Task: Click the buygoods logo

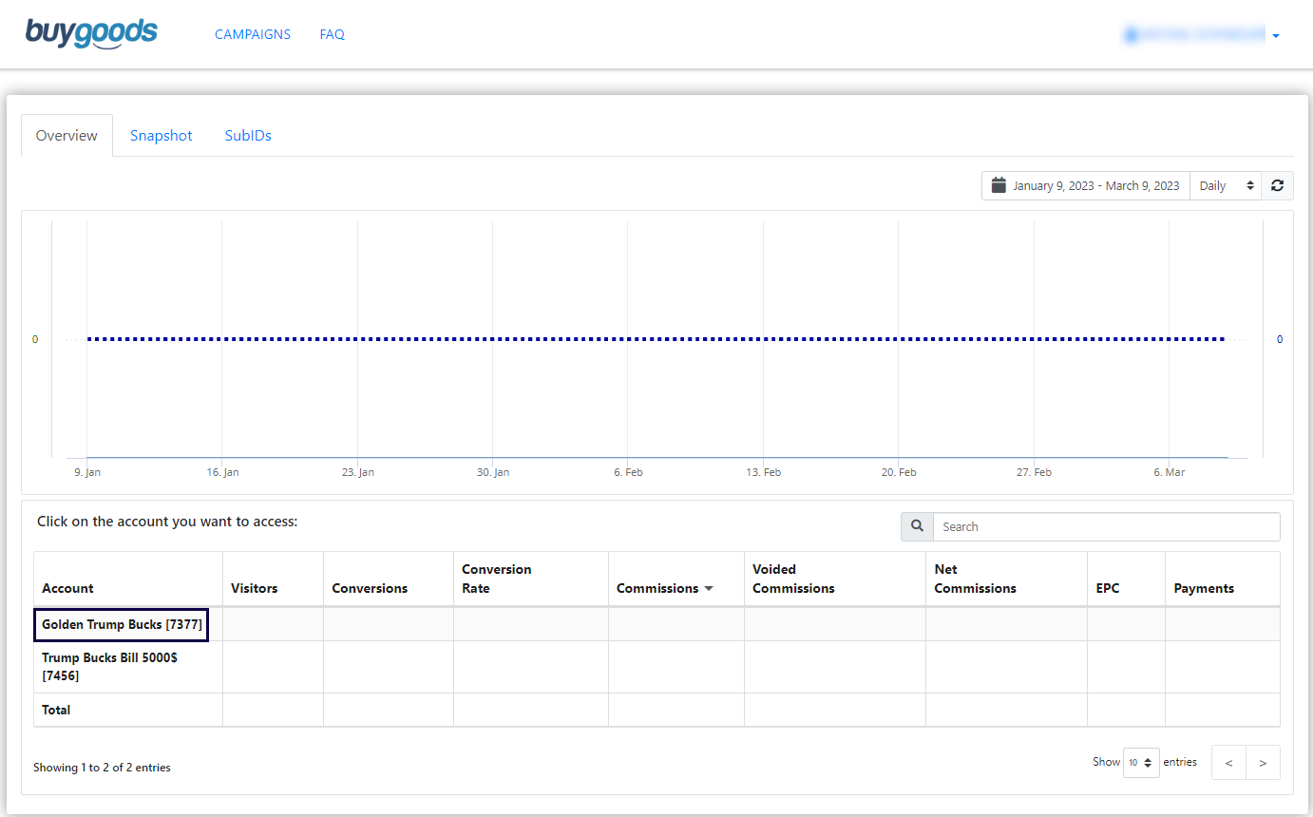Action: (91, 33)
